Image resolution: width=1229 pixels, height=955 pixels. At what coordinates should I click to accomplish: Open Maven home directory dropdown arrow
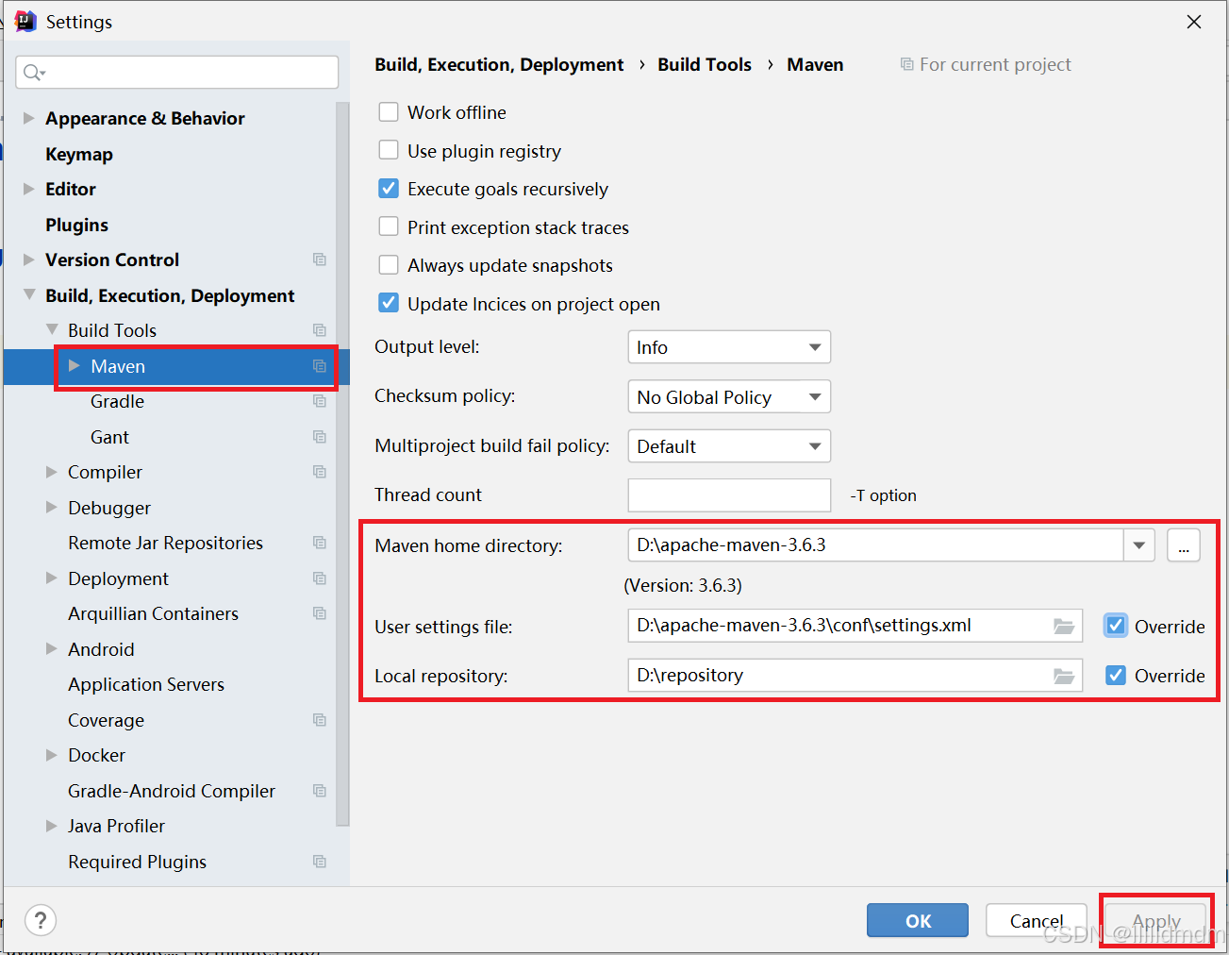[x=1139, y=545]
